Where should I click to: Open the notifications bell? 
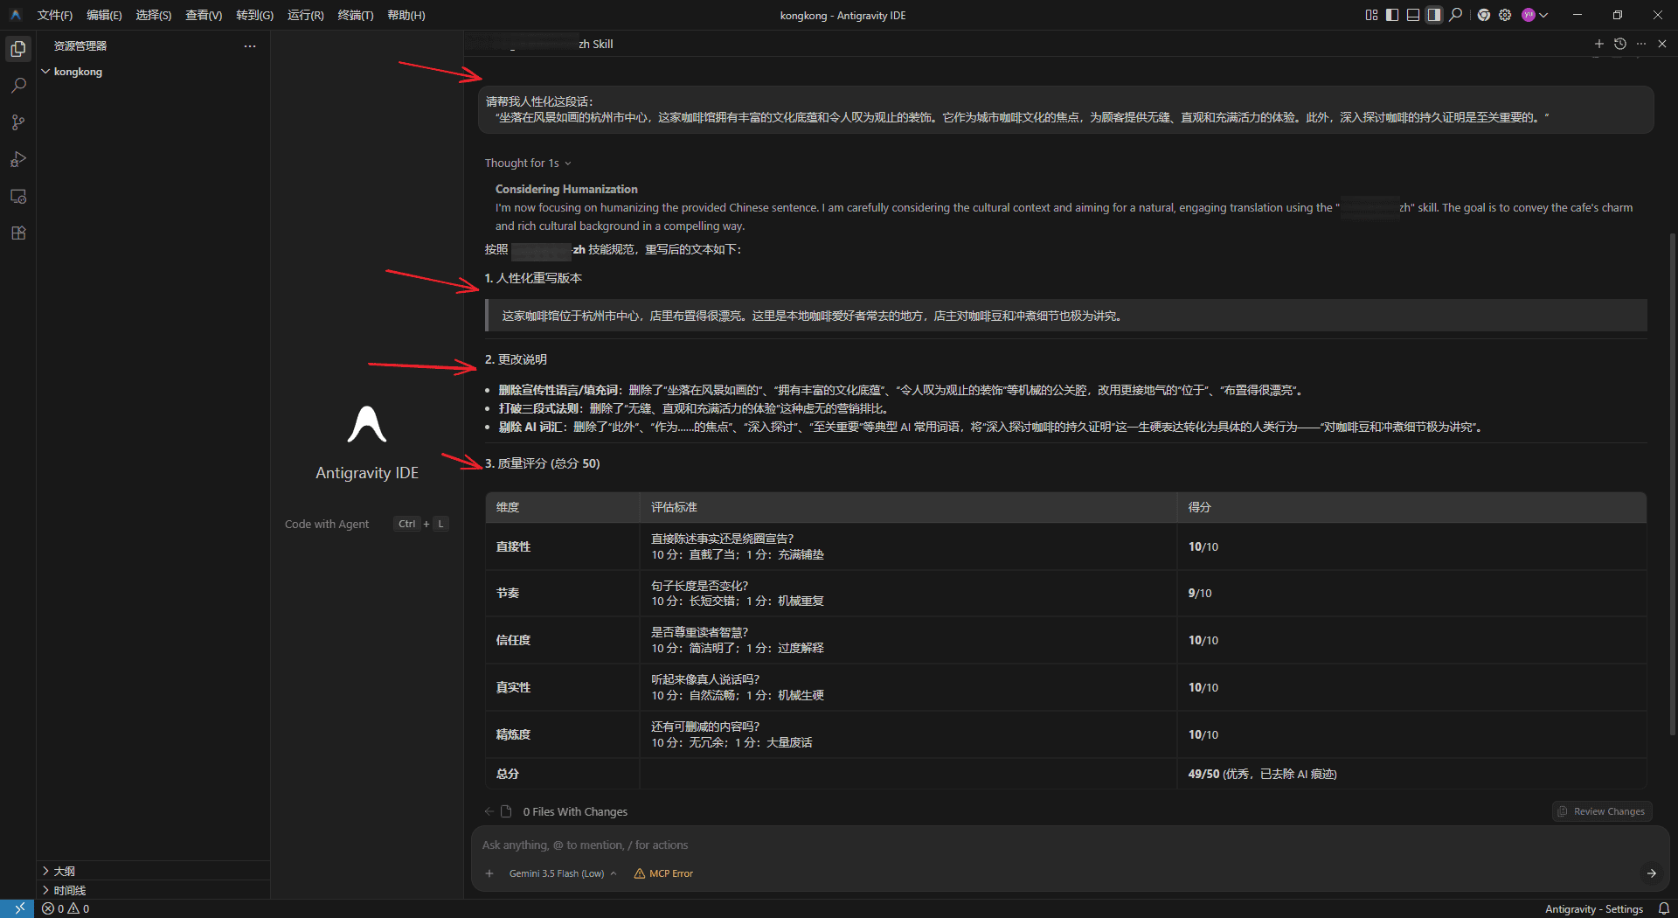pyautogui.click(x=1664, y=909)
